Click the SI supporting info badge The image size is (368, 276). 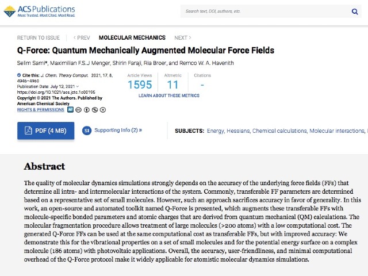click(86, 131)
